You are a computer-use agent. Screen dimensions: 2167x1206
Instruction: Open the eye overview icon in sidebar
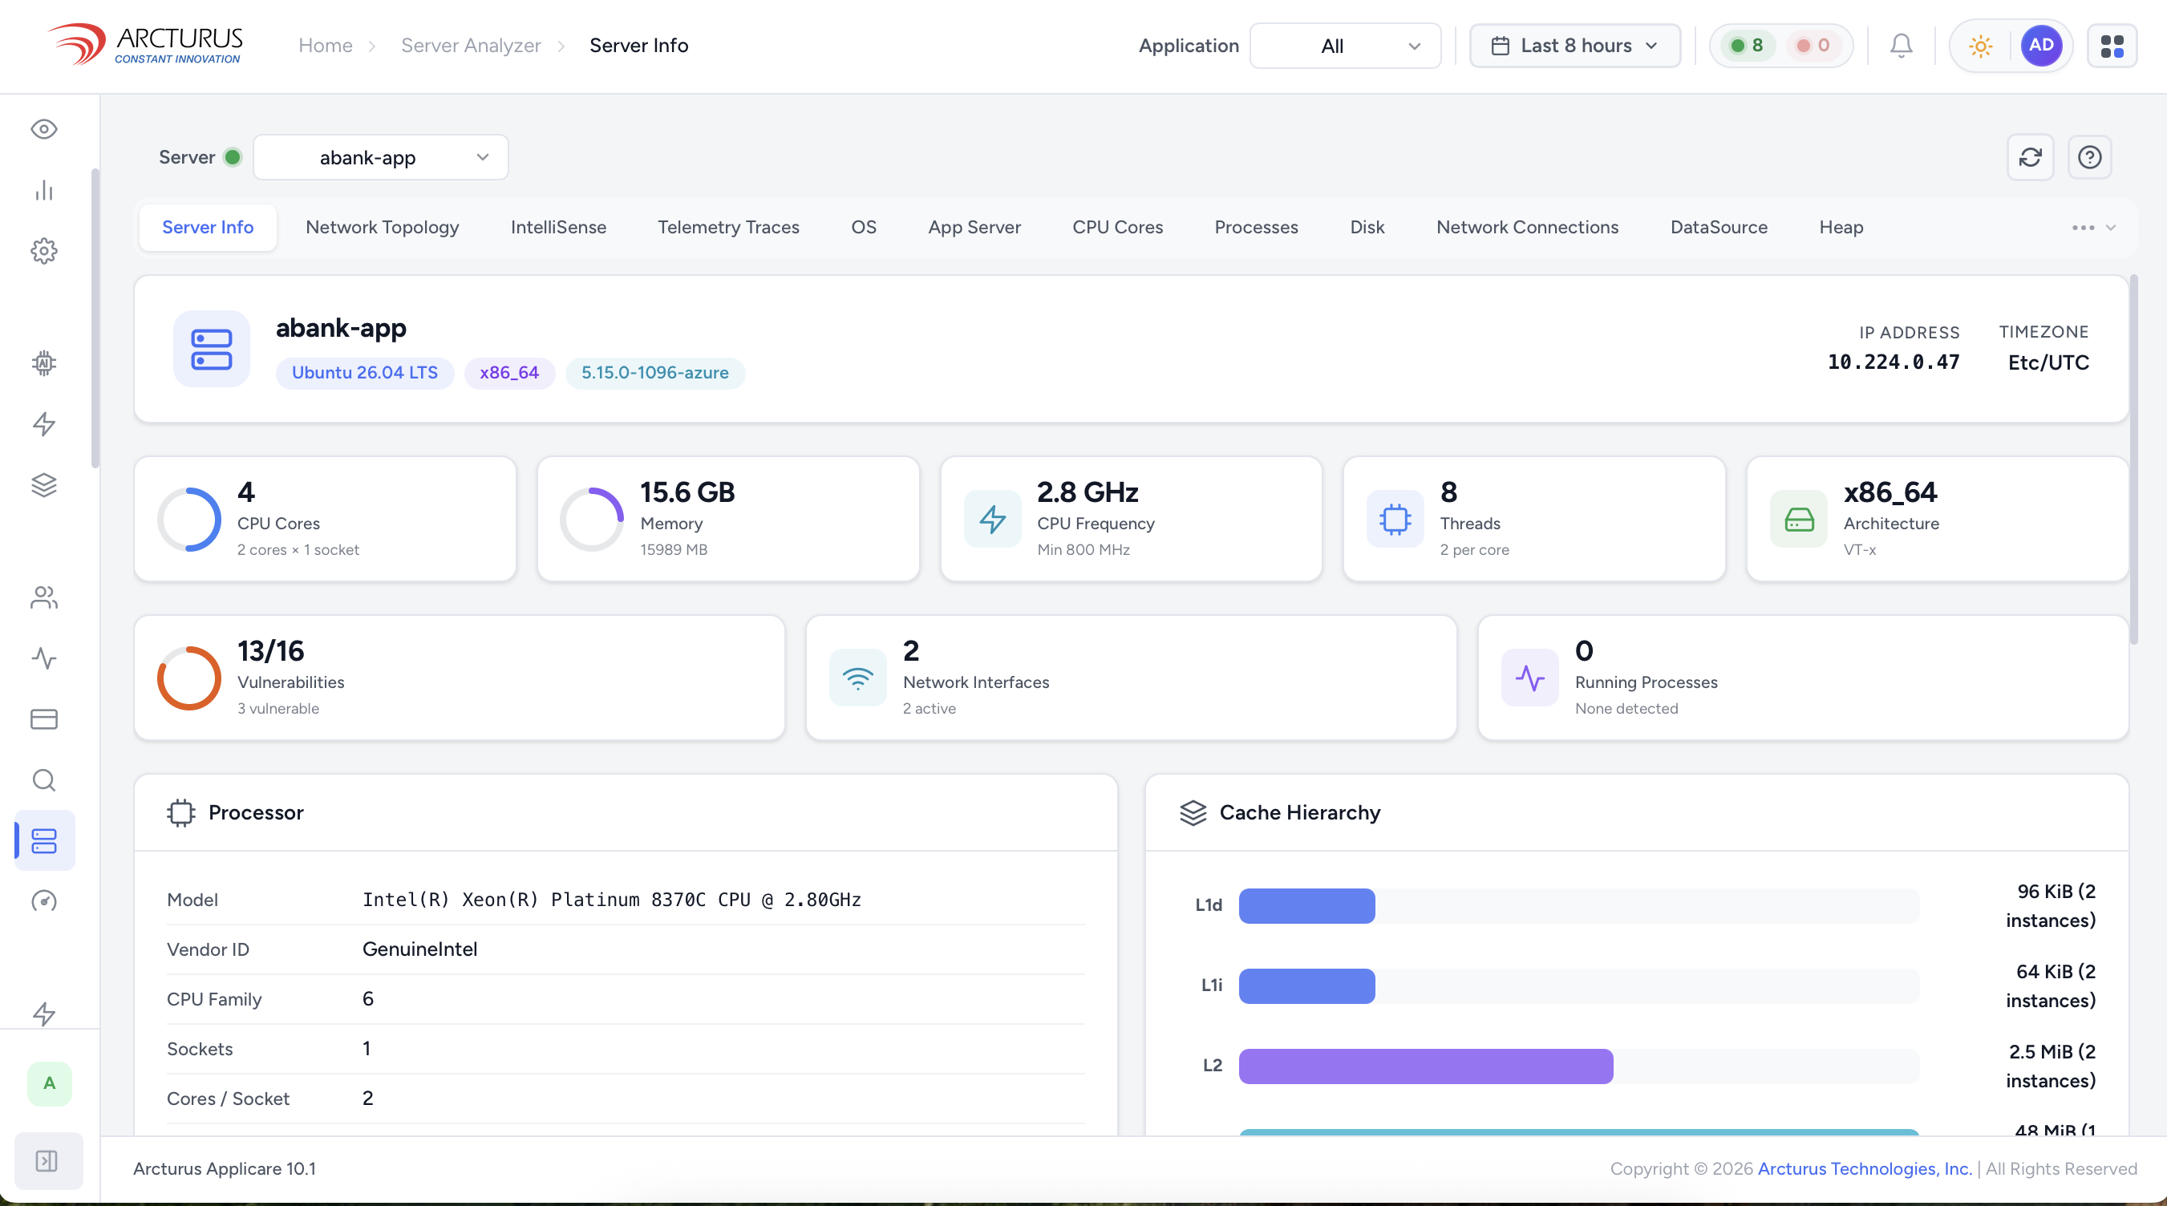click(x=44, y=128)
